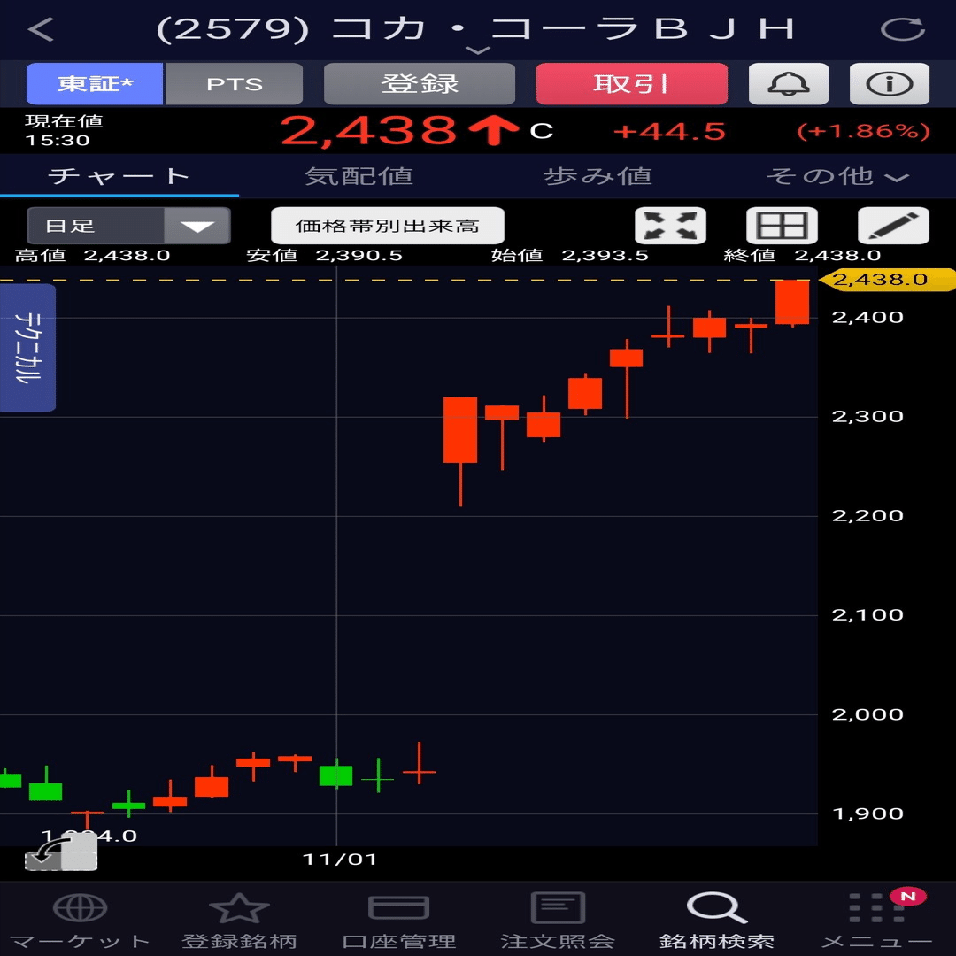
Task: Tap the 登録 register button
Action: coord(420,83)
